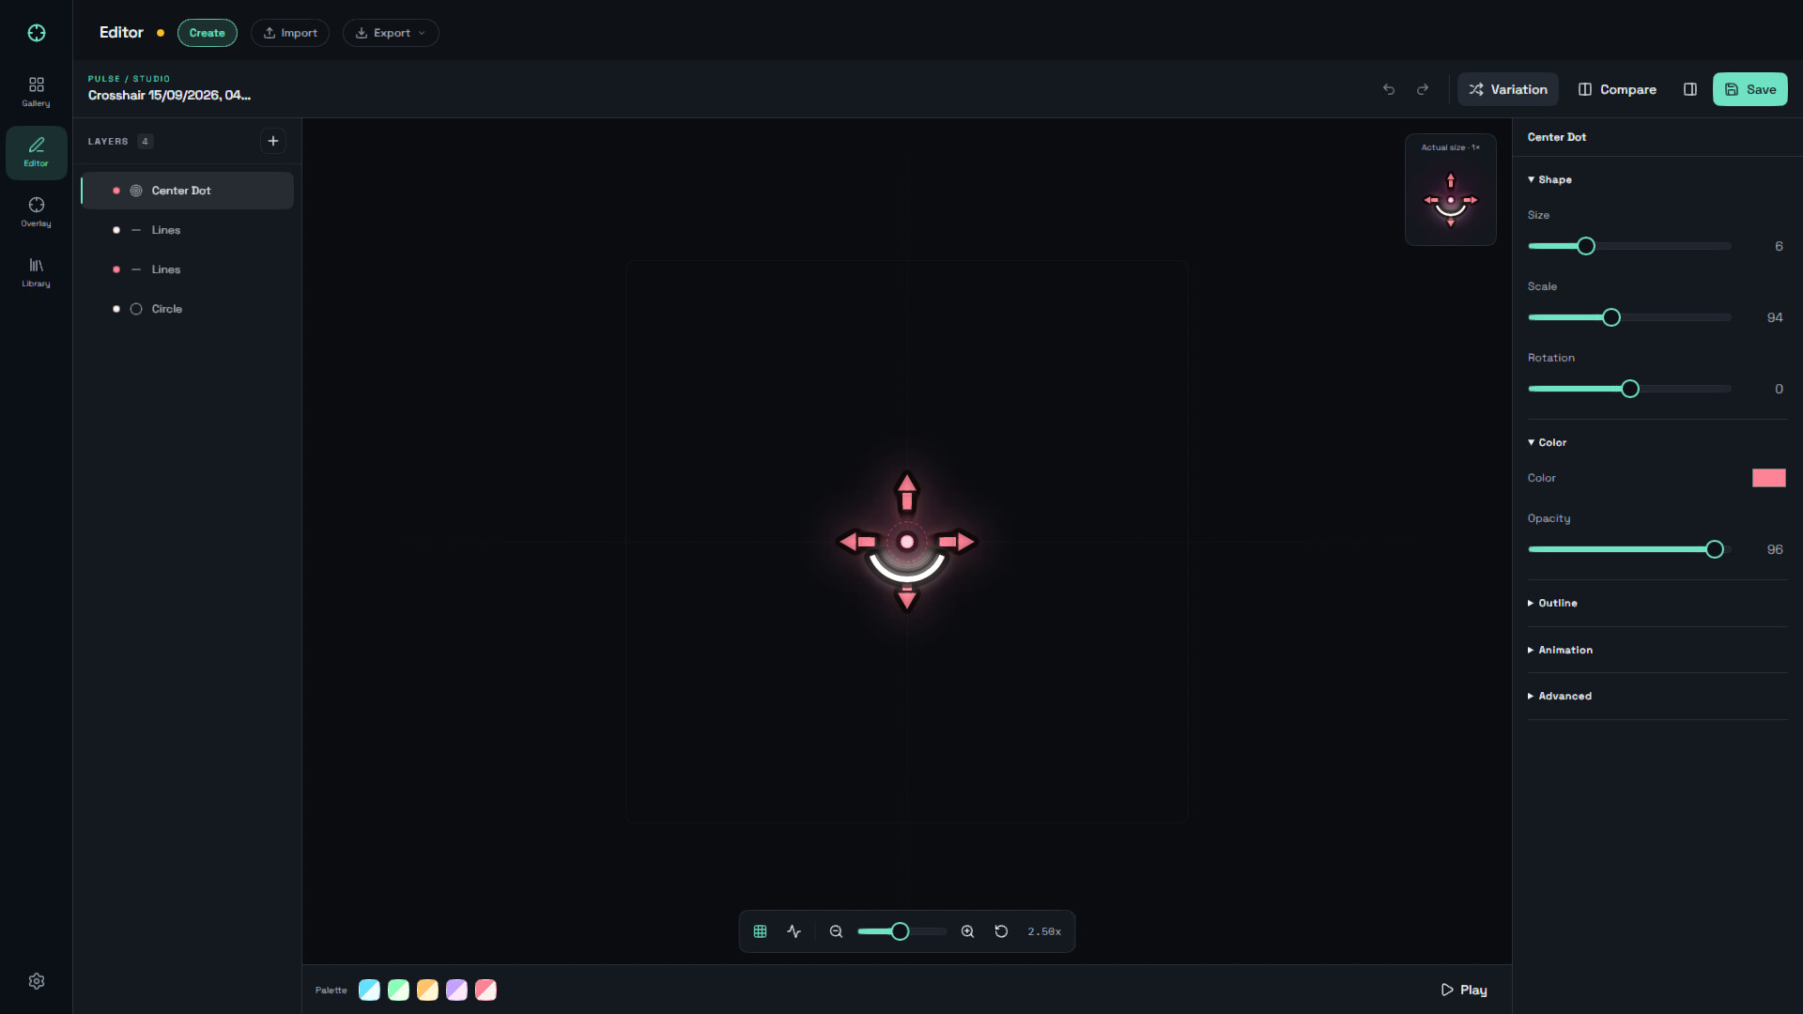Image resolution: width=1803 pixels, height=1014 pixels.
Task: Open the pink Color swatch
Action: tap(1768, 478)
